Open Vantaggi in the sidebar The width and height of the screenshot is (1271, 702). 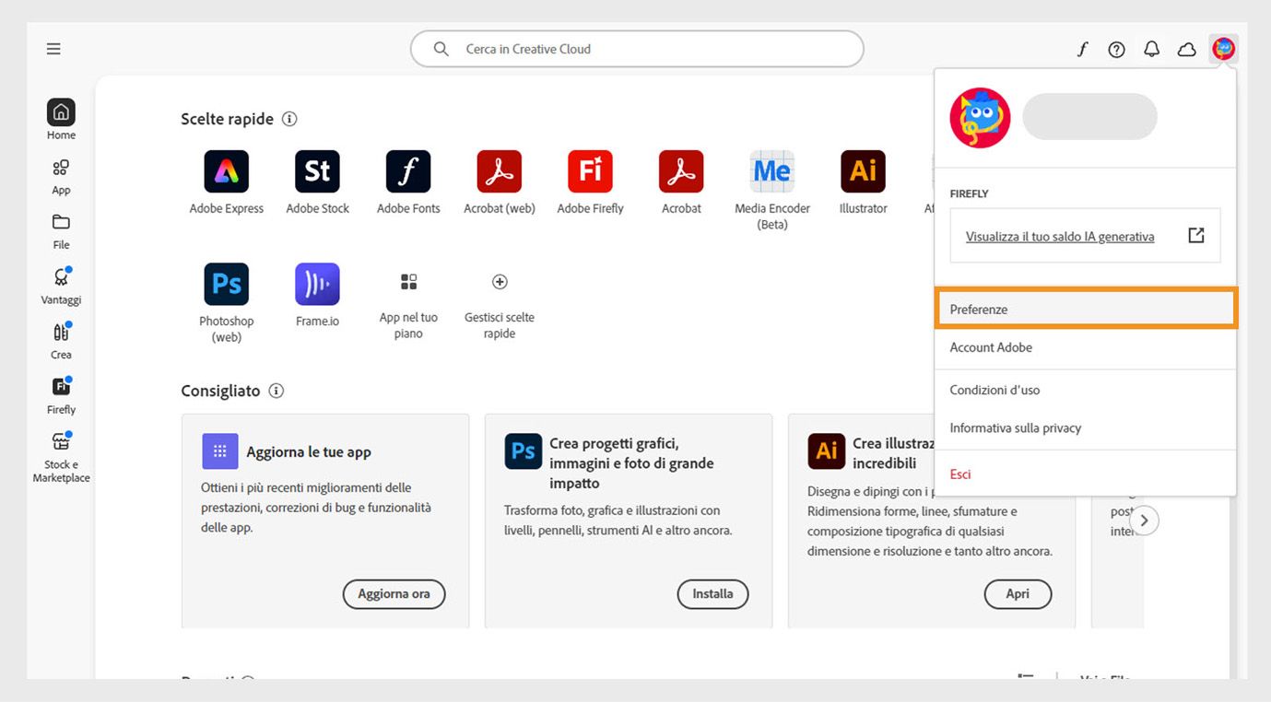61,286
